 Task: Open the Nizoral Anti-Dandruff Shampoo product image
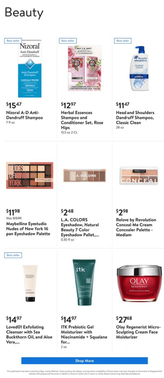click(30, 69)
